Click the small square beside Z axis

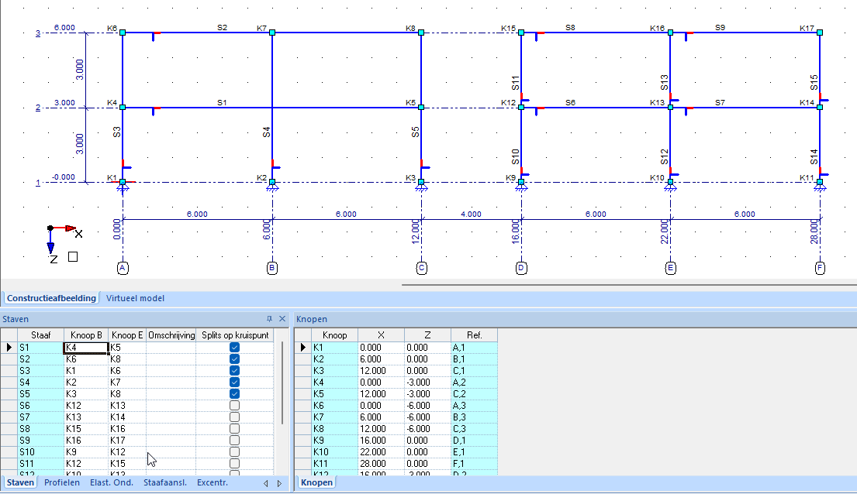pyautogui.click(x=73, y=256)
